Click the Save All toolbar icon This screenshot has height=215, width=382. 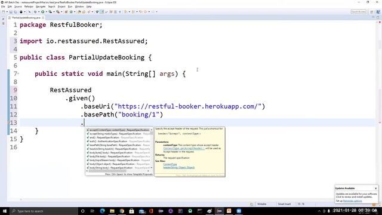coord(15,12)
